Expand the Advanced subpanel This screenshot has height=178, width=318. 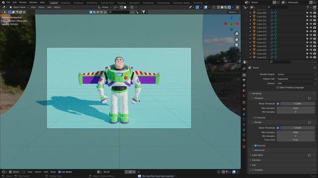pos(259,150)
